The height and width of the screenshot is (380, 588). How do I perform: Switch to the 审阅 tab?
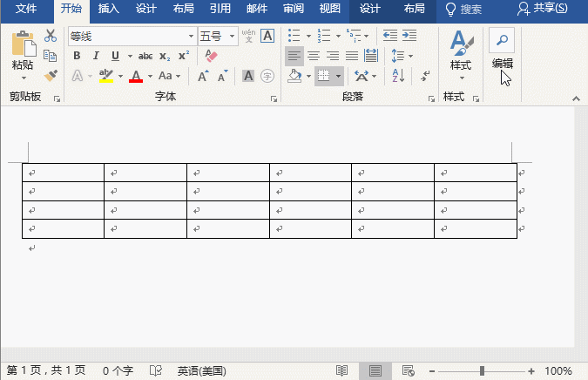[294, 9]
